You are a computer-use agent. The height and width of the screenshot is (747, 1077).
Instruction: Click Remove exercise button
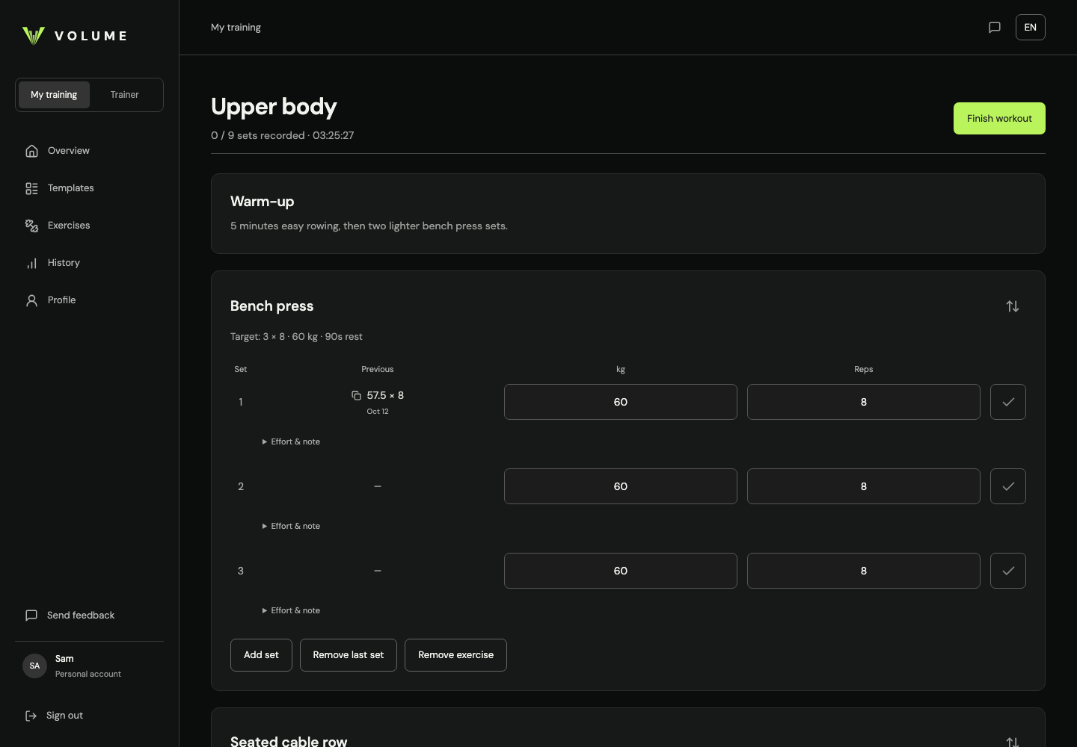click(x=455, y=655)
